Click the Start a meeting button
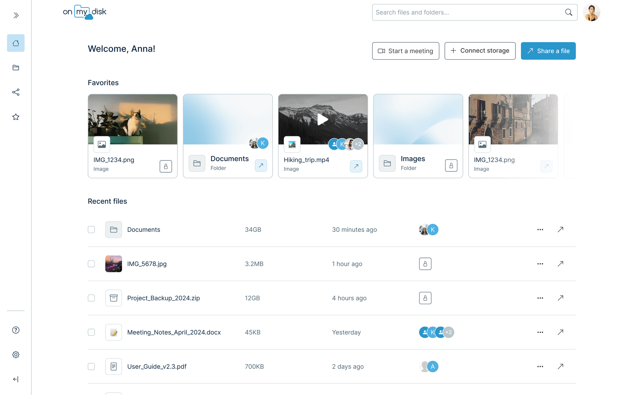Screen dimensions: 632x395 click(x=405, y=51)
